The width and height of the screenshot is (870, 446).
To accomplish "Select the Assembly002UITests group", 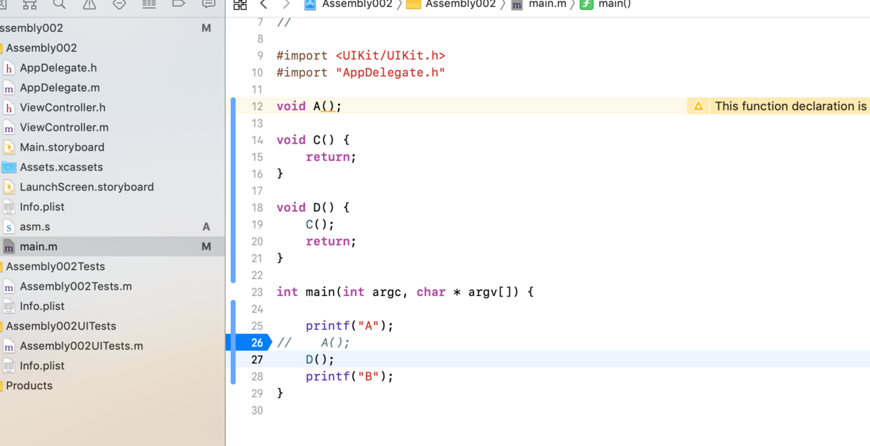I will [x=61, y=326].
